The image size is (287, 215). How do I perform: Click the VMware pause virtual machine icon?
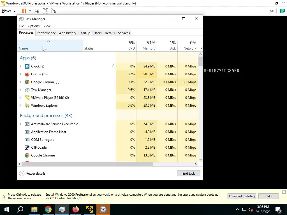coord(24,11)
